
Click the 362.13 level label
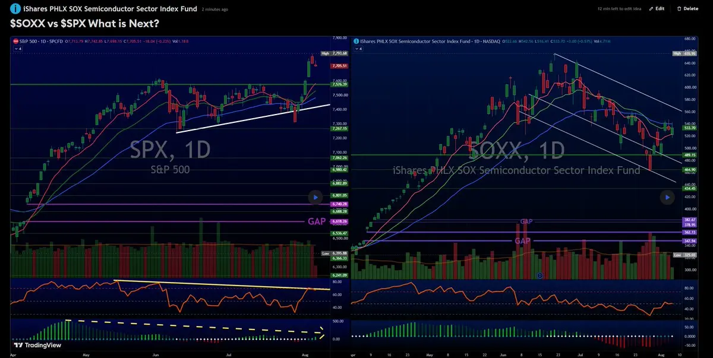[690, 232]
